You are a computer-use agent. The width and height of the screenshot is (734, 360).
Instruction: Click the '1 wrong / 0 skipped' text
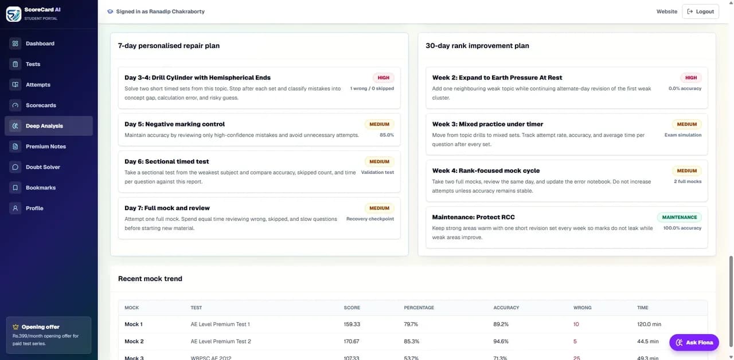pos(372,89)
